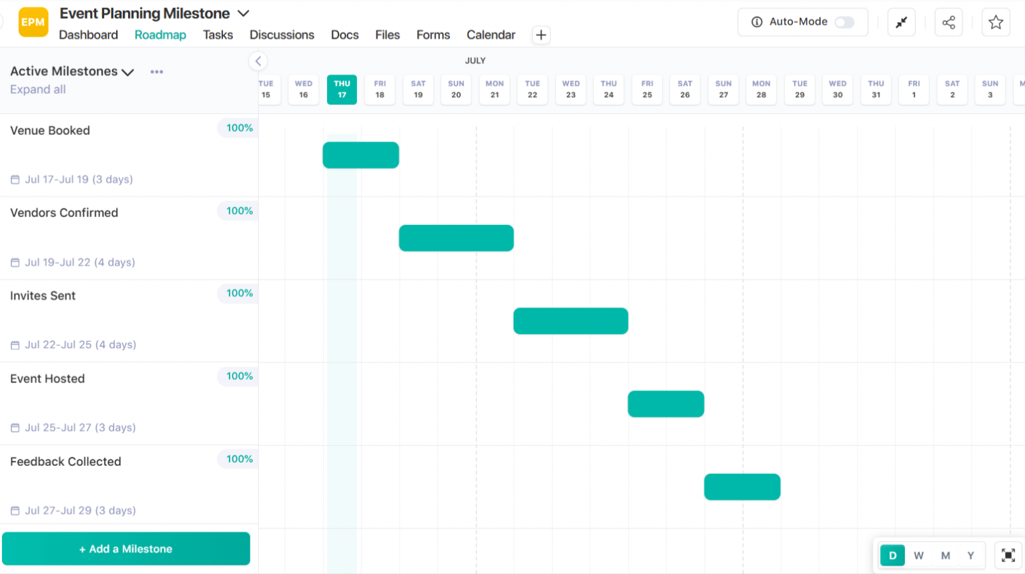Click the EPM project logo
This screenshot has width=1025, height=574.
[x=33, y=22]
